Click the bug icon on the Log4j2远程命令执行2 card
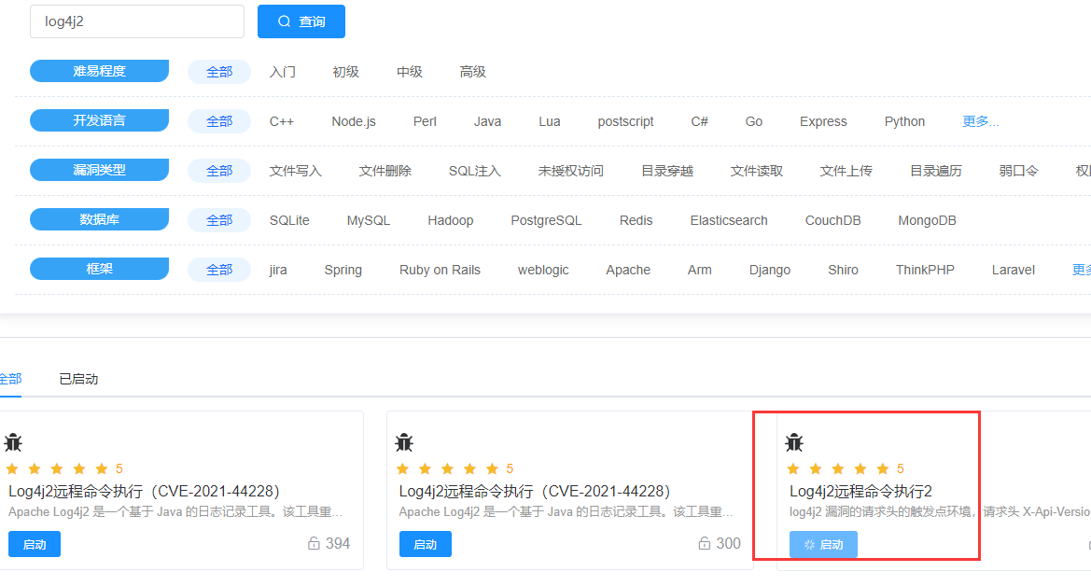 pyautogui.click(x=794, y=442)
